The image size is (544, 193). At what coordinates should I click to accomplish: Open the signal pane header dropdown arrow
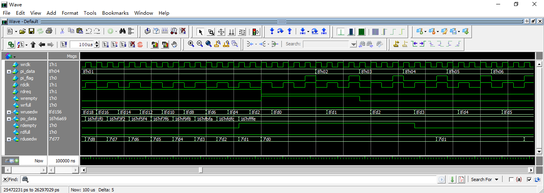pyautogui.click(x=14, y=57)
